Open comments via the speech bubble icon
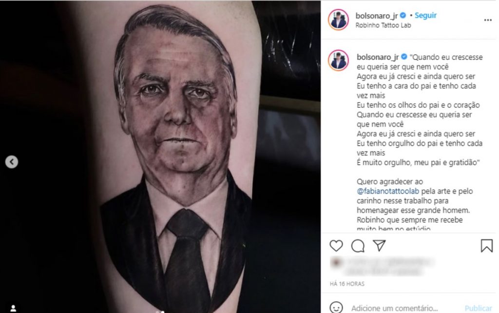499x313 pixels. click(x=358, y=246)
